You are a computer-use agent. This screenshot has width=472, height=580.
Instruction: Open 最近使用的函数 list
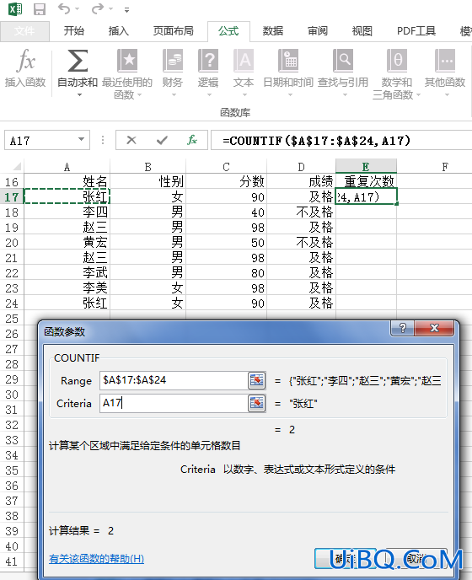pos(127,74)
